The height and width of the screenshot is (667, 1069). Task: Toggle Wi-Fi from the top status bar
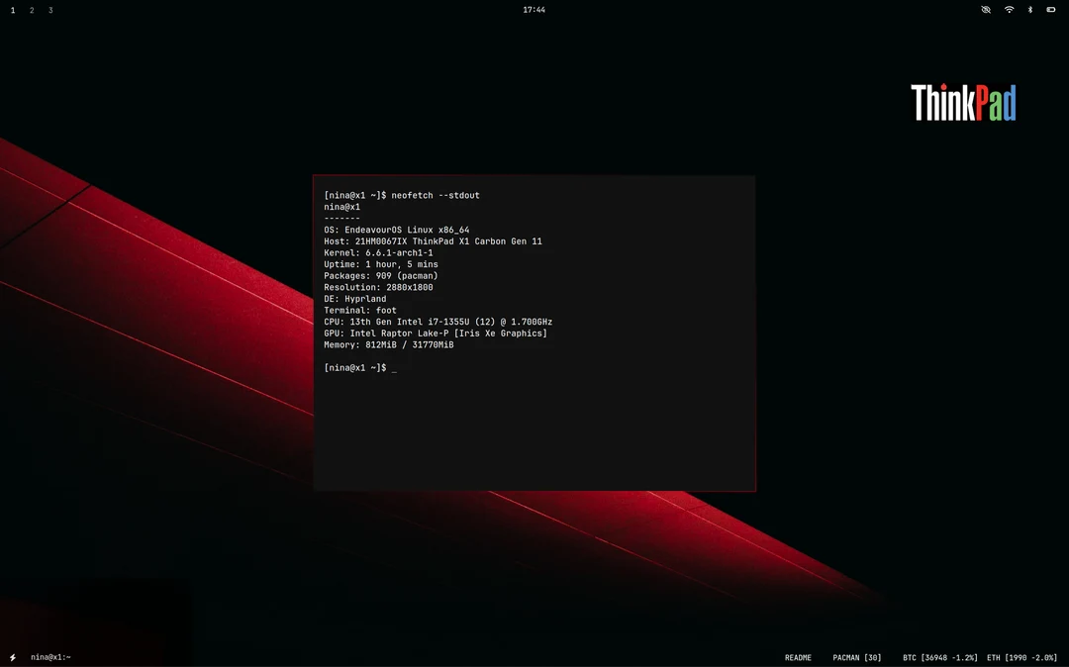pos(1008,10)
